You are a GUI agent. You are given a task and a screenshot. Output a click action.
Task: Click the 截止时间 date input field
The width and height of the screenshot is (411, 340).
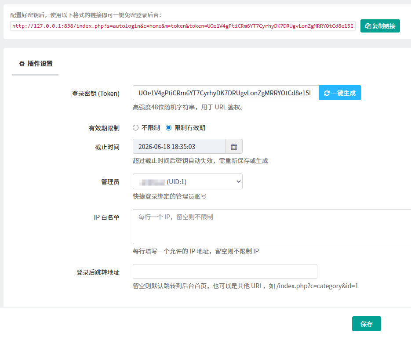(179, 146)
